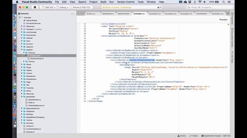Open the File menu
247x138 pixels.
point(57,2)
